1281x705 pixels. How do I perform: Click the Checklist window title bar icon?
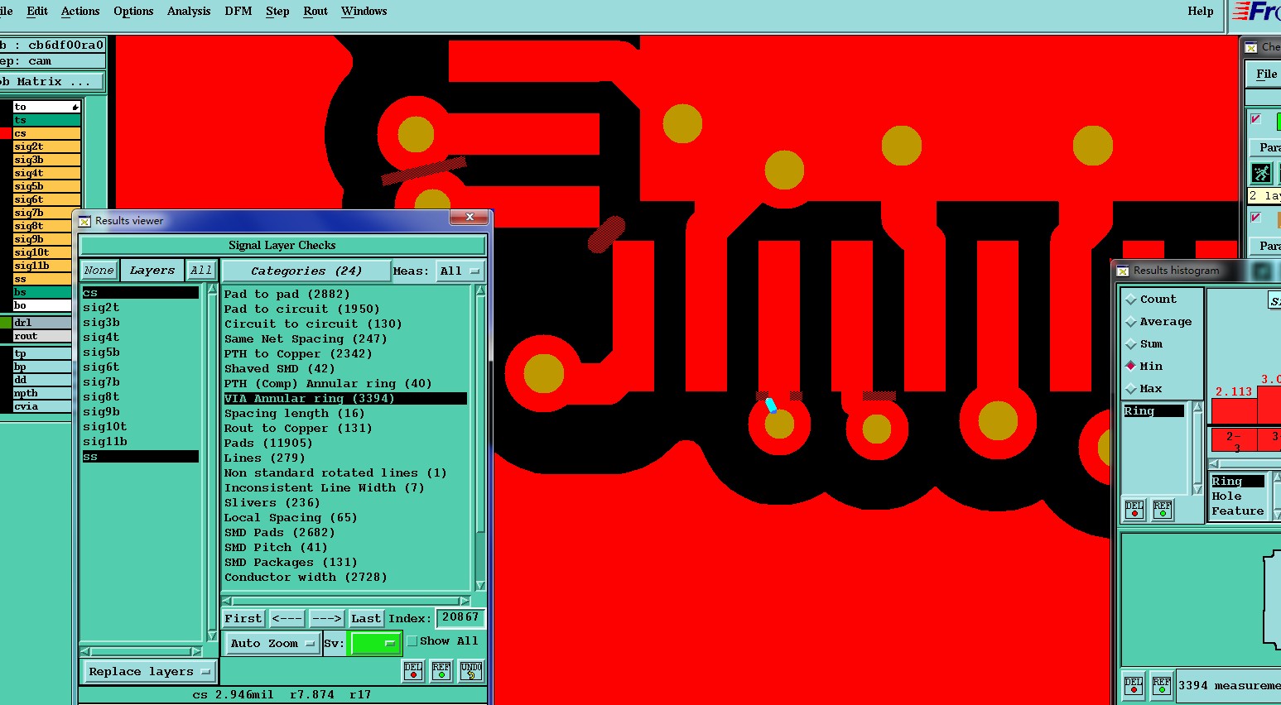click(x=1251, y=47)
